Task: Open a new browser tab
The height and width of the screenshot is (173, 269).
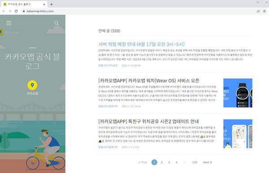Action: [52, 4]
